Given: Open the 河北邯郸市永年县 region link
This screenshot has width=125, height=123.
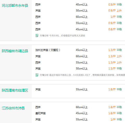Looking at the screenshot, I should click(x=15, y=5).
